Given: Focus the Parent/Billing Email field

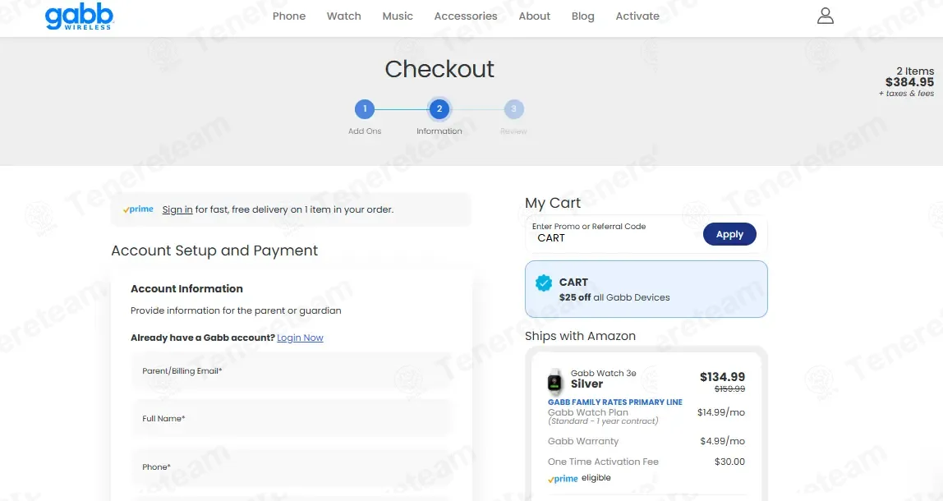Looking at the screenshot, I should pyautogui.click(x=291, y=371).
